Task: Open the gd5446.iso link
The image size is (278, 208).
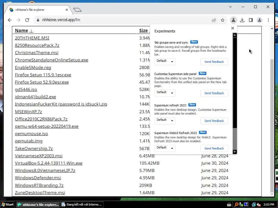Action: [26, 89]
